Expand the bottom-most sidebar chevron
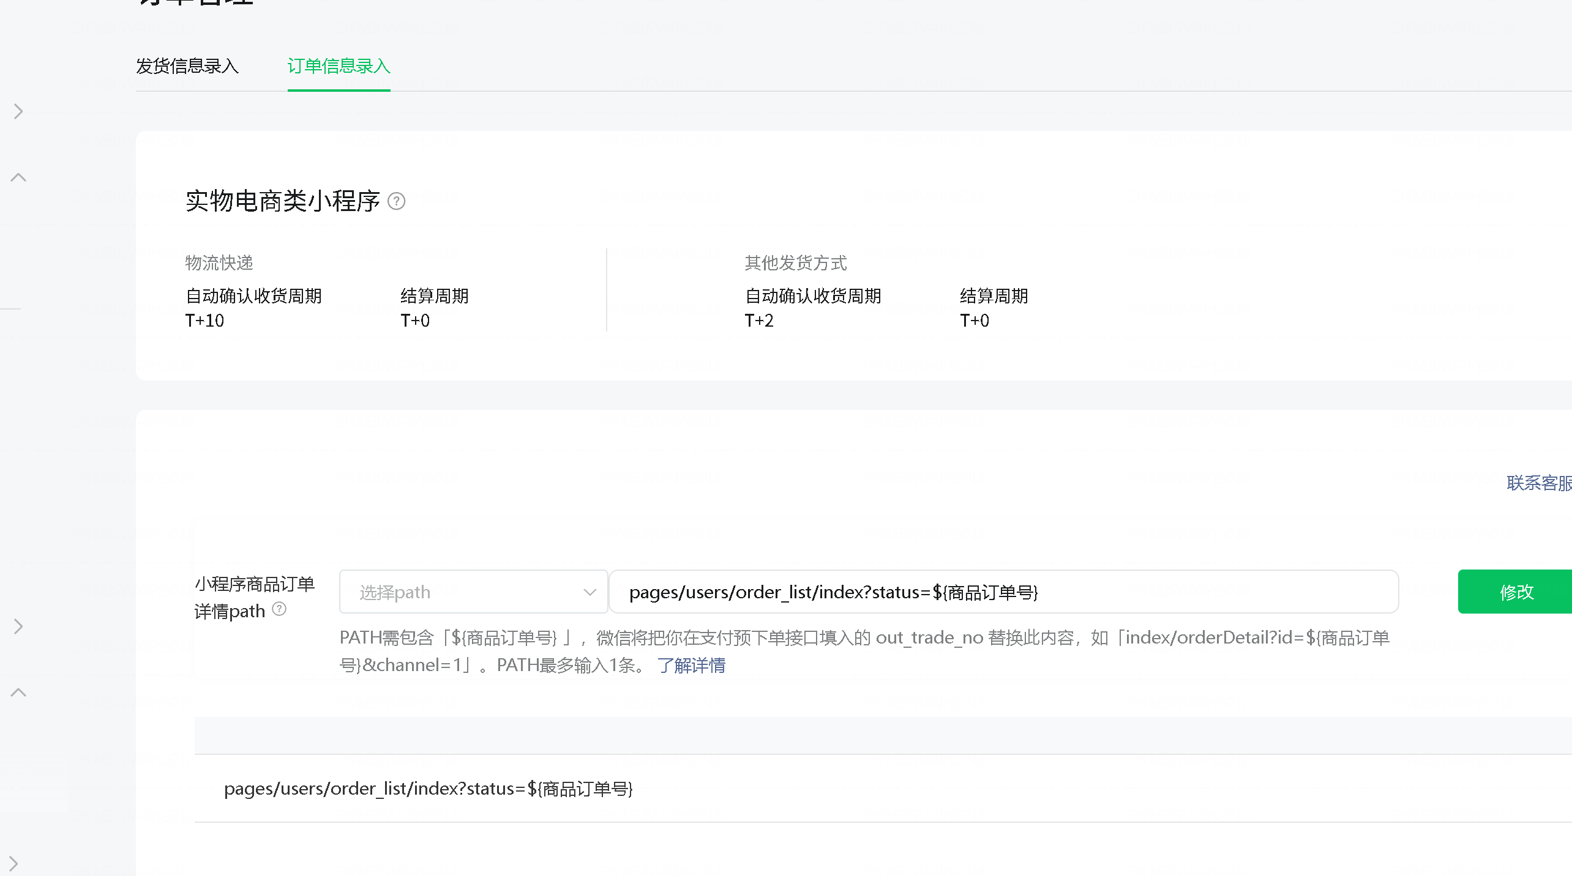The width and height of the screenshot is (1572, 876). point(13,864)
